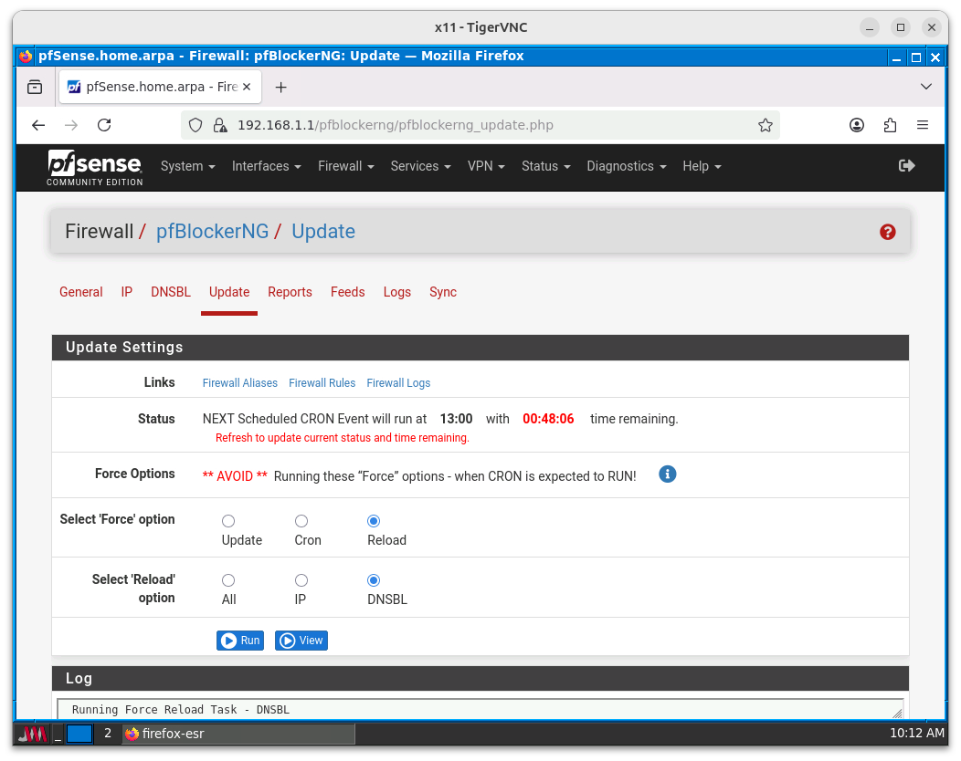Click the pfSense Community Edition logo
The width and height of the screenshot is (961, 761).
[95, 167]
